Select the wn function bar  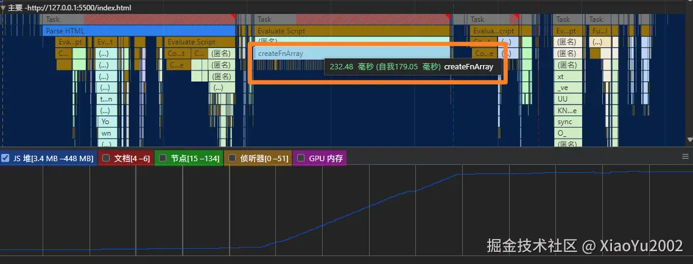[107, 133]
